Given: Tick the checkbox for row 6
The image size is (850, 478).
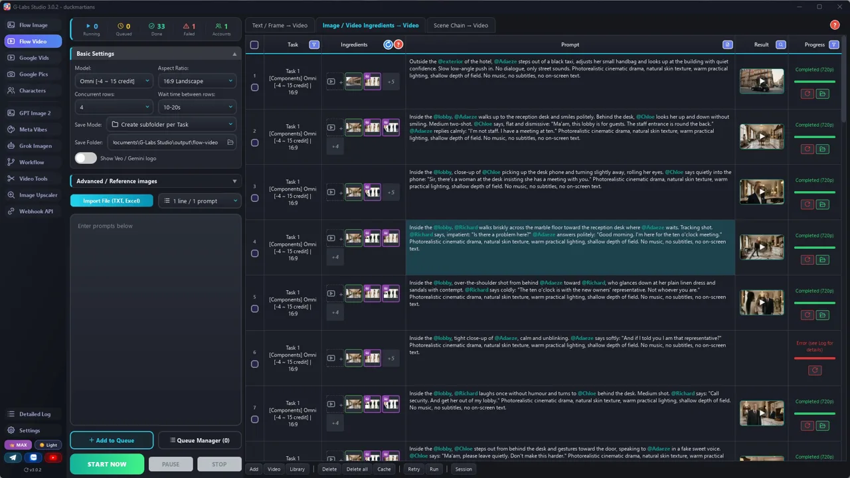Looking at the screenshot, I should tap(254, 364).
